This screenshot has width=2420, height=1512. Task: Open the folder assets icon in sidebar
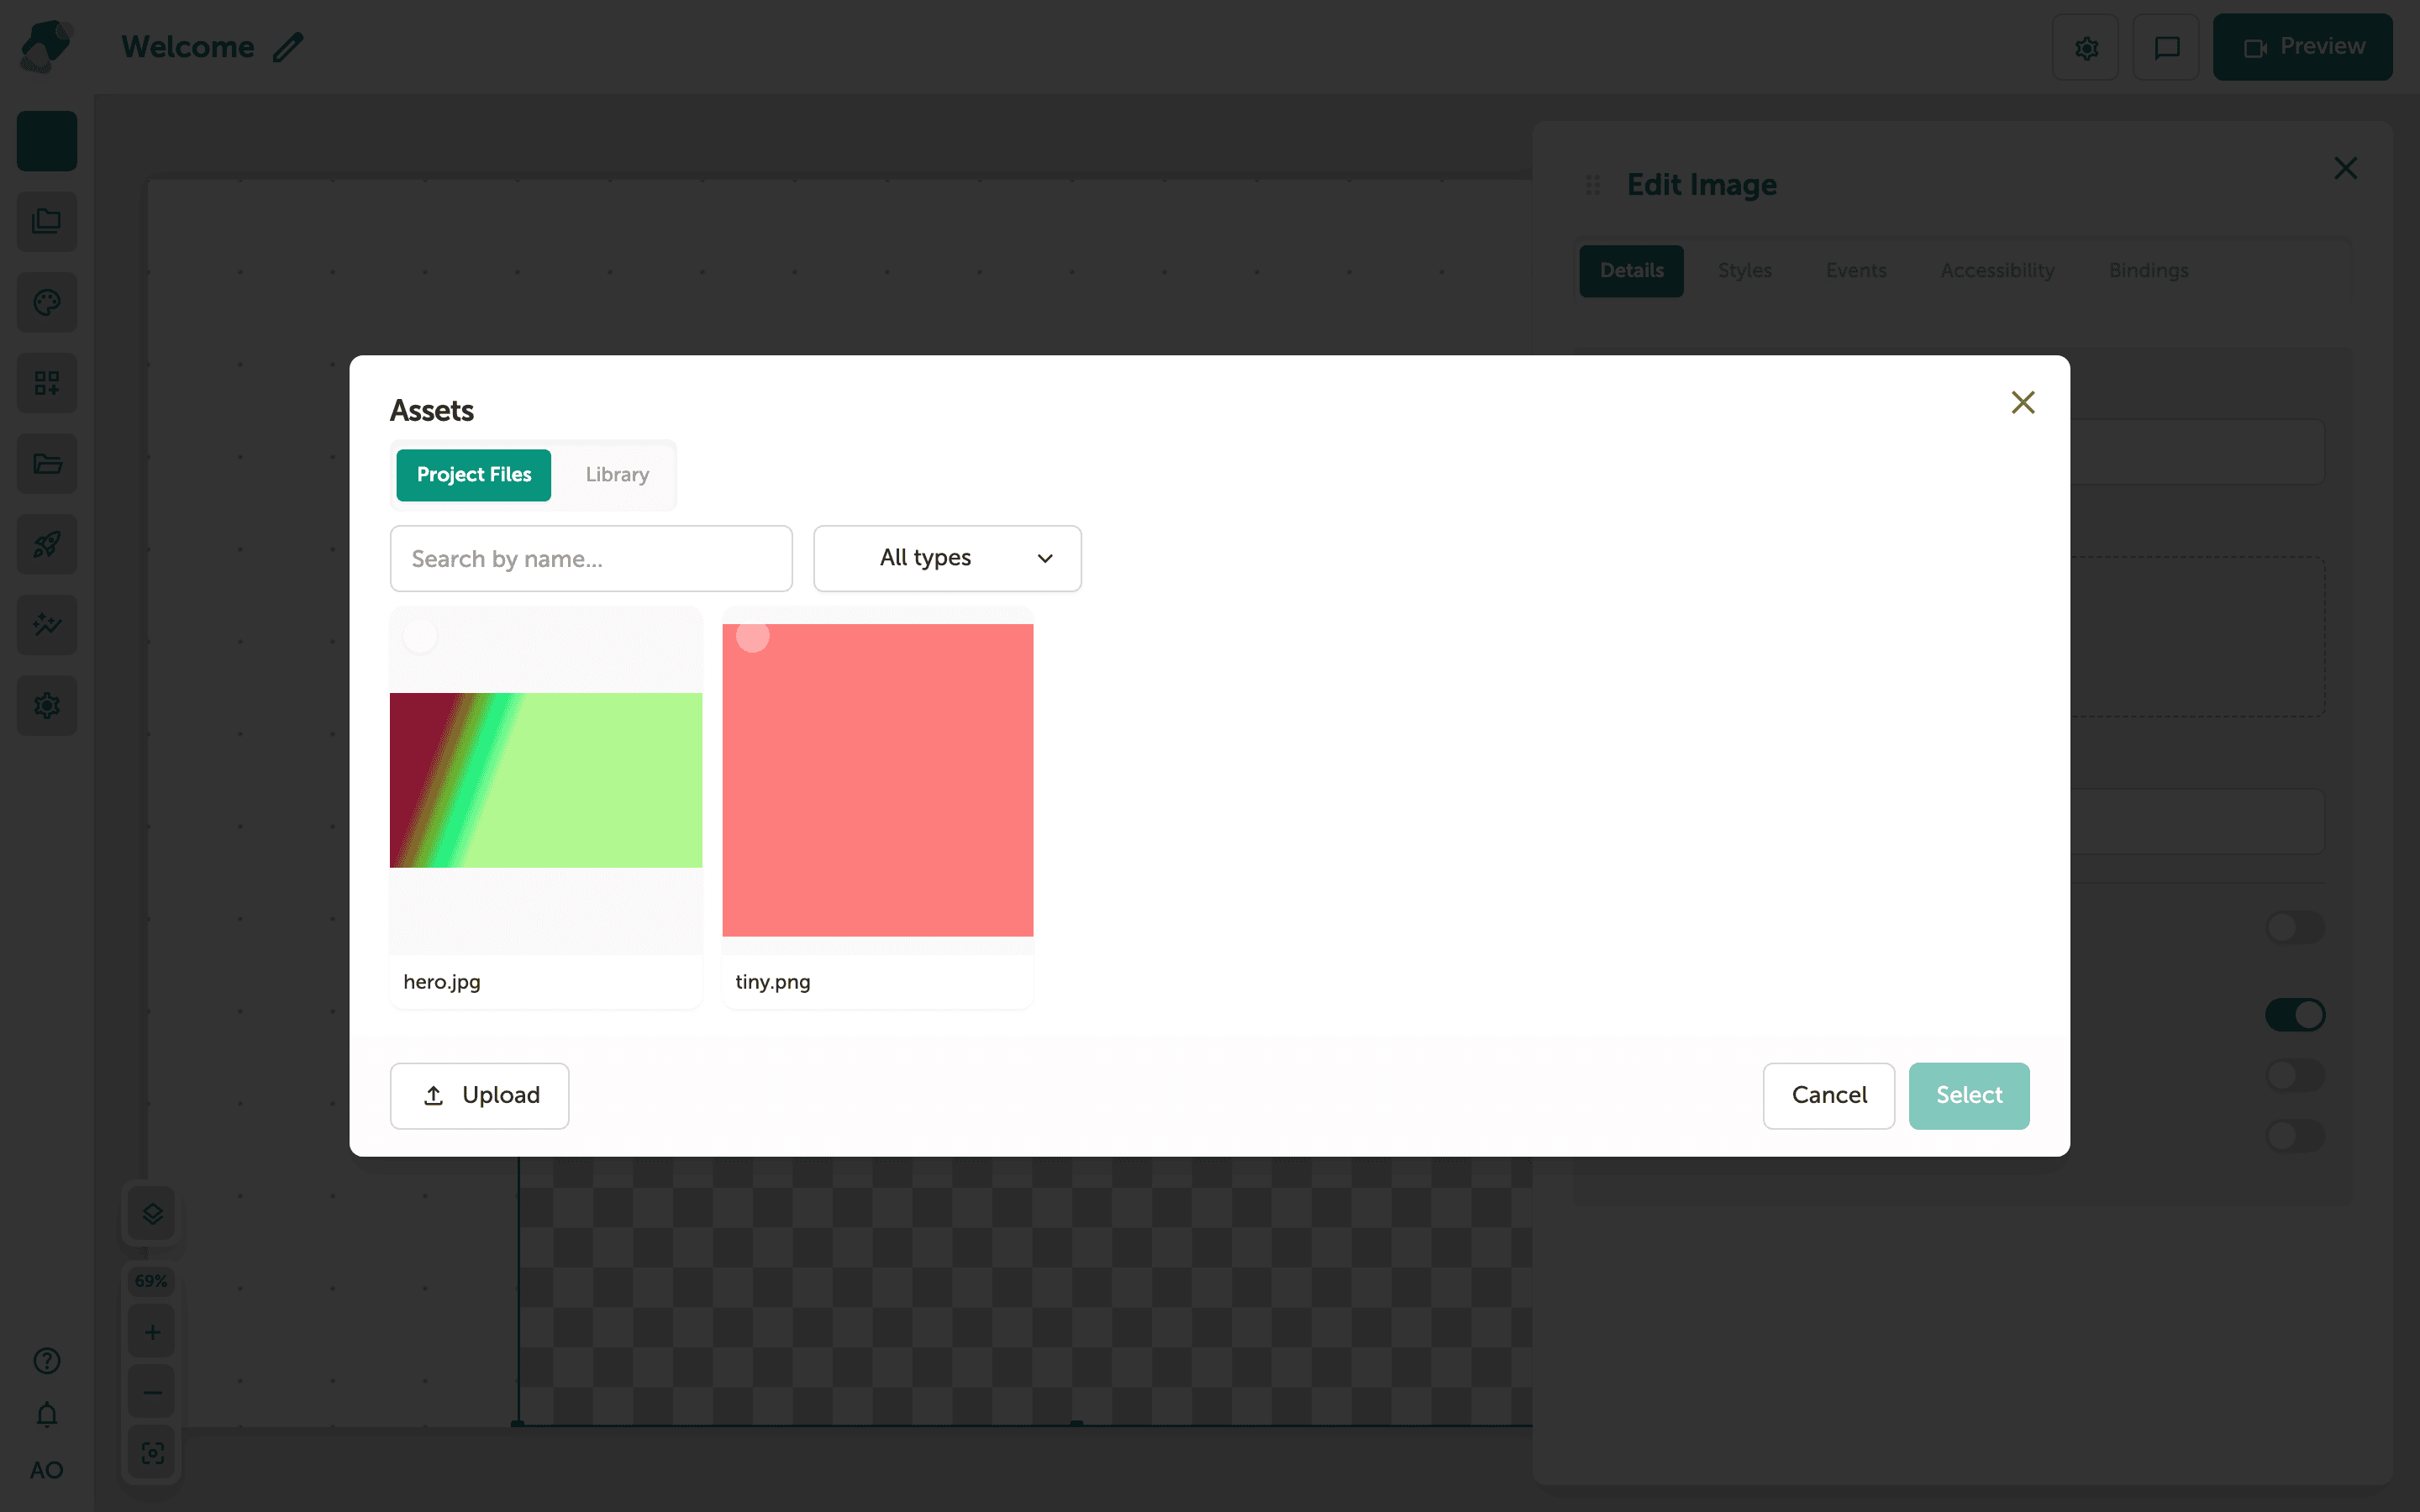[x=47, y=463]
